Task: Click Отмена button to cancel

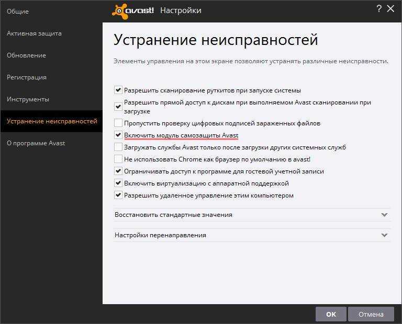Action: [x=371, y=314]
